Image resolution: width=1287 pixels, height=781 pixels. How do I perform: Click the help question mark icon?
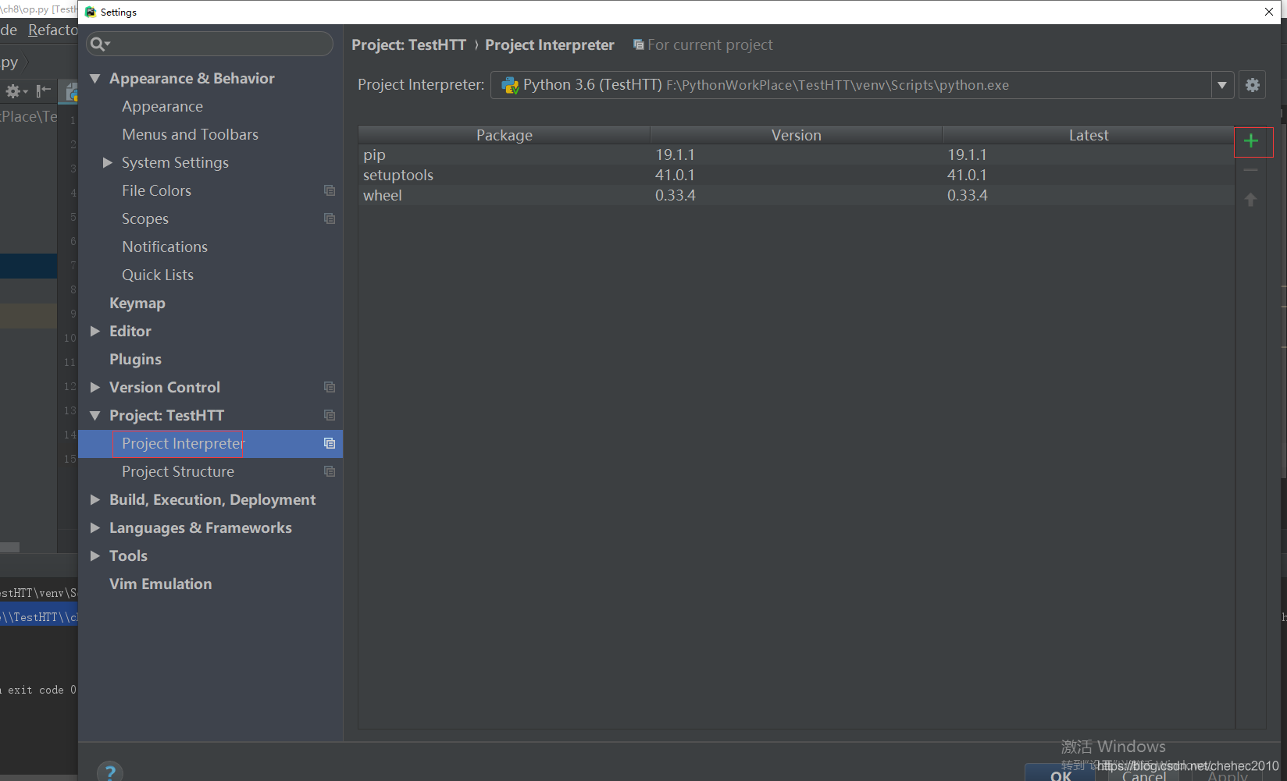pyautogui.click(x=110, y=772)
